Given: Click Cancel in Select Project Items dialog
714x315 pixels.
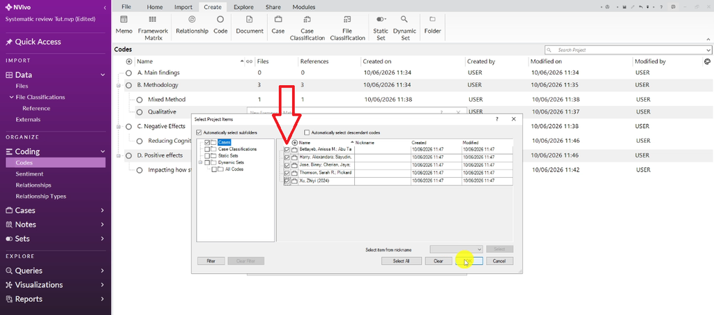Looking at the screenshot, I should pyautogui.click(x=499, y=261).
